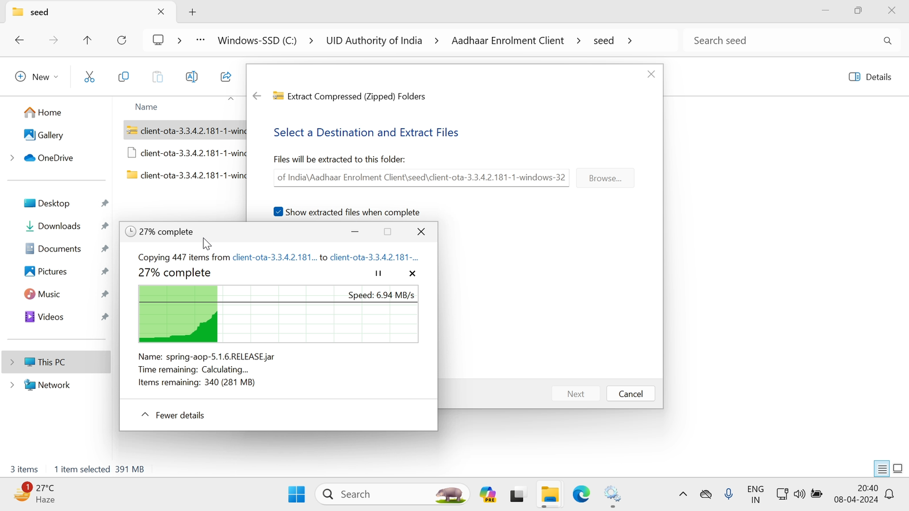
Task: Click the copy speed progress graph
Action: click(278, 314)
